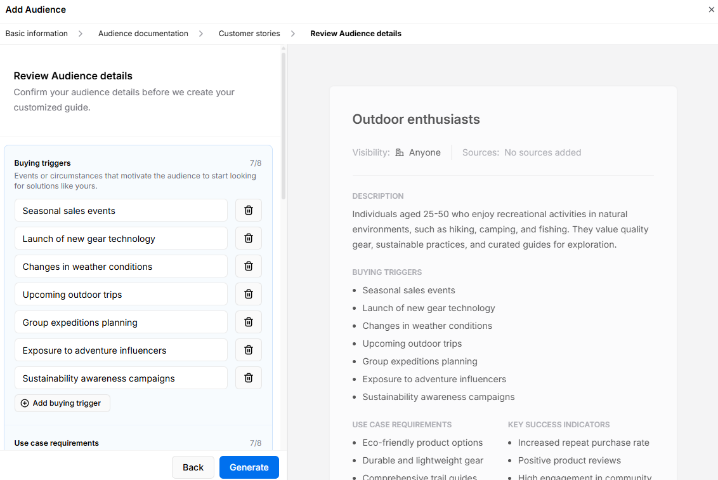Edit the Upcoming outdoor trips field
This screenshot has width=718, height=480.
tap(121, 295)
